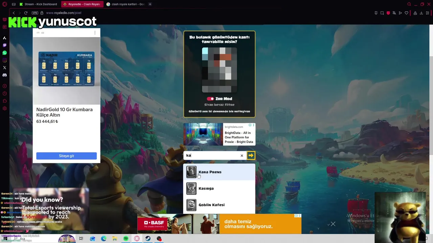Clear the guess input with X

(x=242, y=156)
